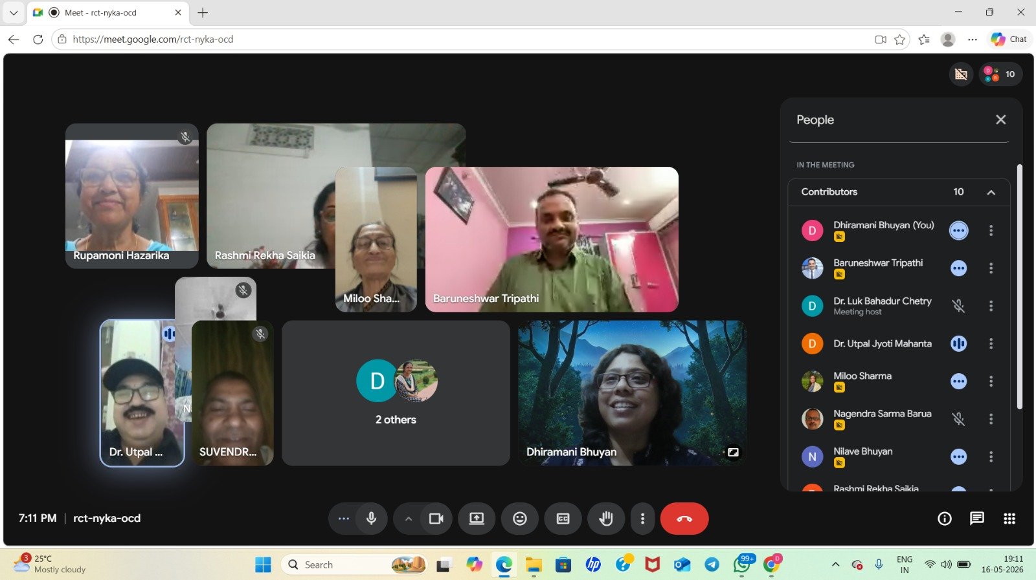This screenshot has width=1036, height=580.
Task: Open more options in the call controls
Action: [642, 519]
